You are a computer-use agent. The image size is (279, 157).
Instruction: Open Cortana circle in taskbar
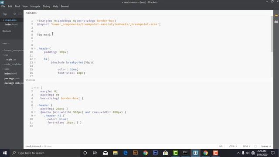85,153
